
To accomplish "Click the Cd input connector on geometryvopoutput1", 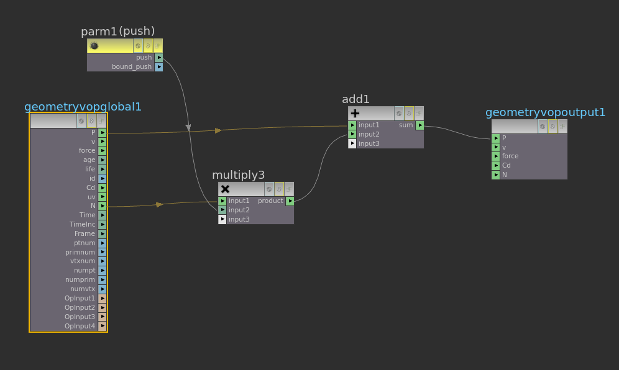I will point(495,165).
